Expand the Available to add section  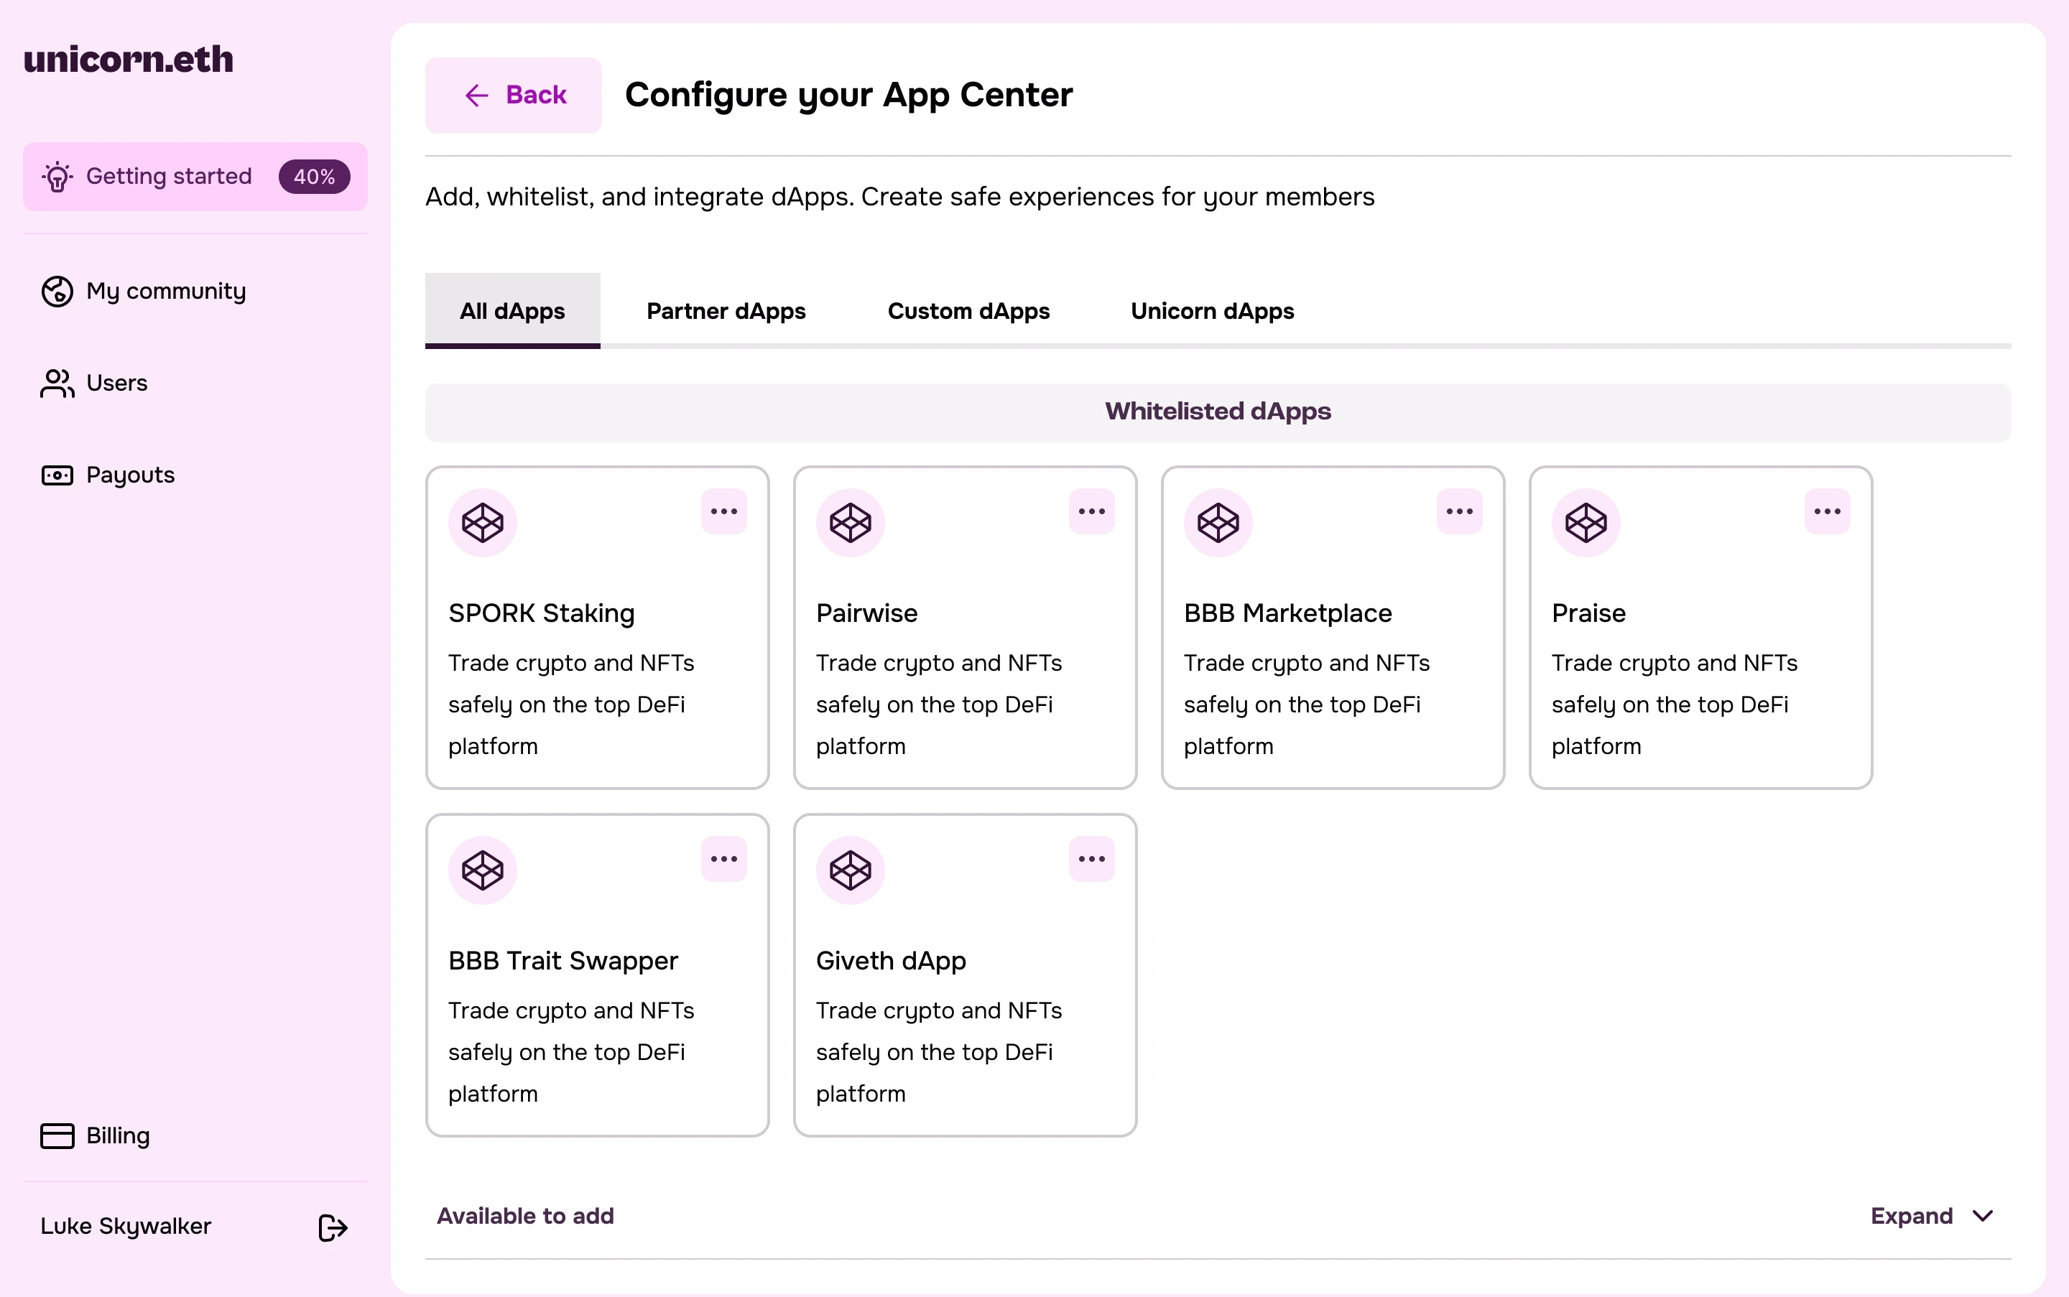point(1931,1217)
